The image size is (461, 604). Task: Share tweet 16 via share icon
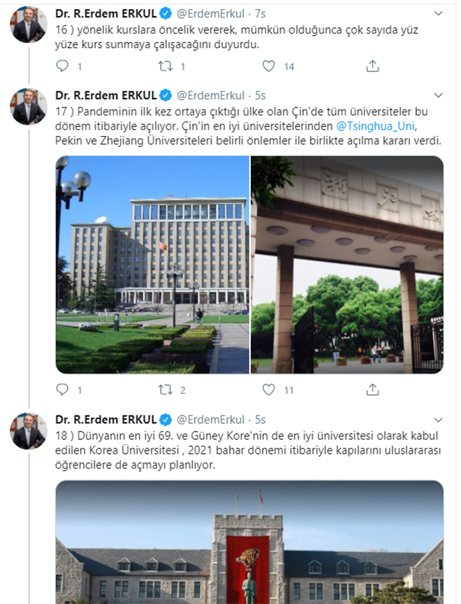point(372,66)
